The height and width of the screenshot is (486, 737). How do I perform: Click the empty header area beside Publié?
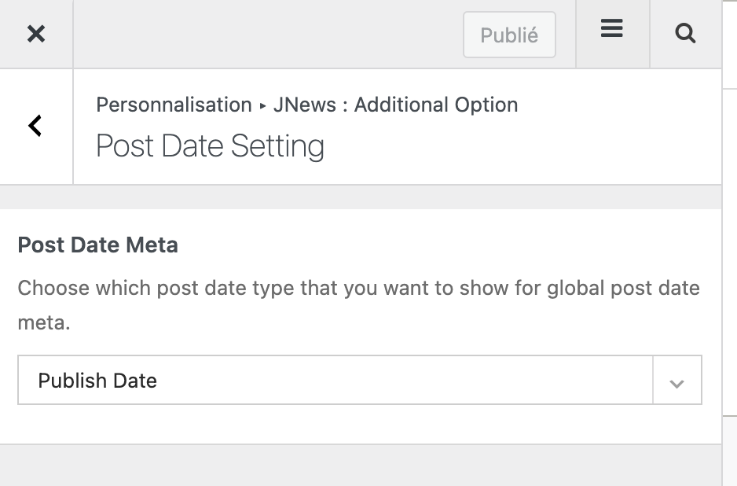268,35
